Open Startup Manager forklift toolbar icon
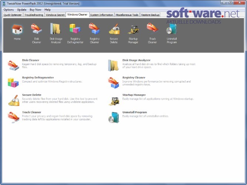 tap(133, 30)
